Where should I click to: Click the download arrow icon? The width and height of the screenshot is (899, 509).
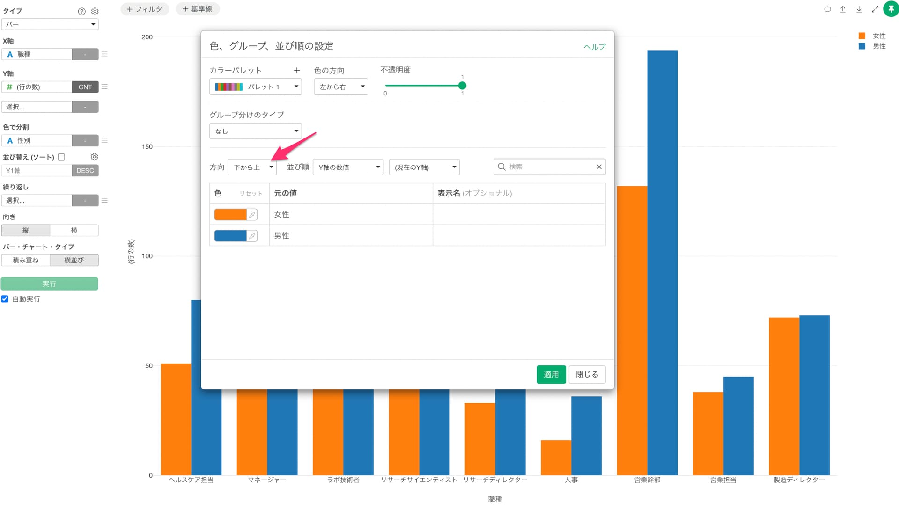click(x=859, y=9)
